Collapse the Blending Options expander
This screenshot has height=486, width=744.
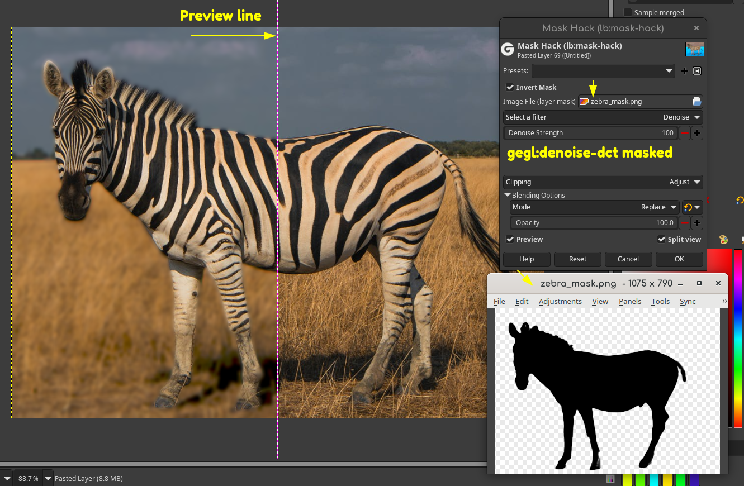508,195
